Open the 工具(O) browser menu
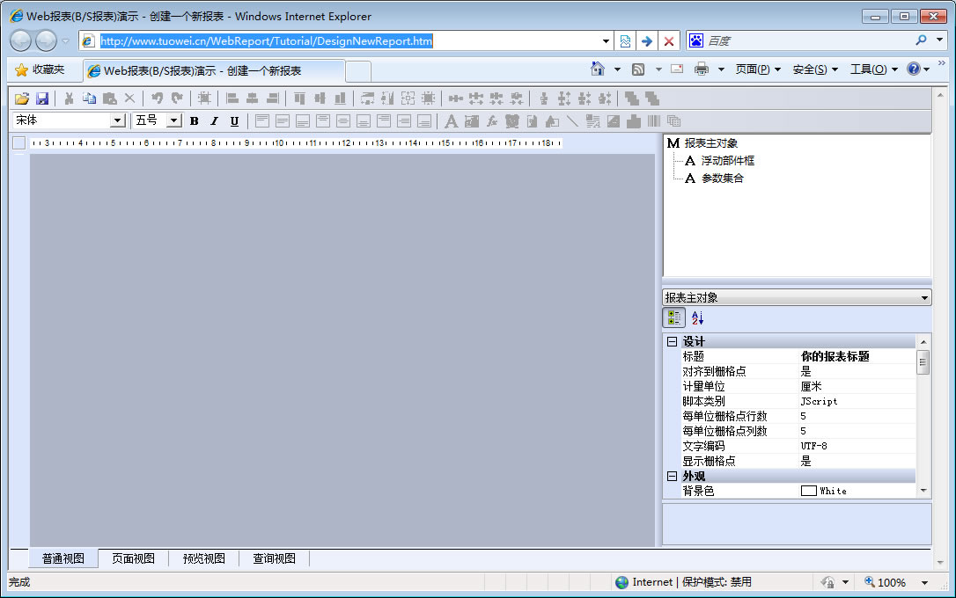The image size is (956, 598). coord(872,69)
